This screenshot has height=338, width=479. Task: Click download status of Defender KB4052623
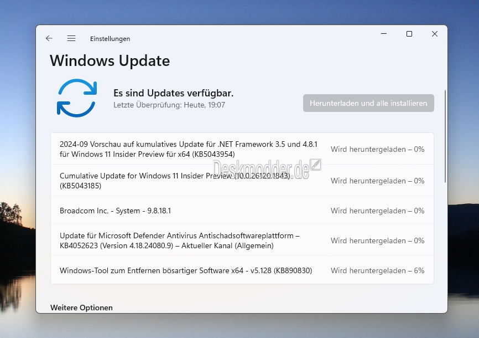378,240
